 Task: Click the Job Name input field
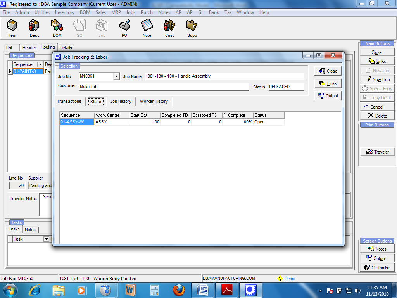point(224,76)
